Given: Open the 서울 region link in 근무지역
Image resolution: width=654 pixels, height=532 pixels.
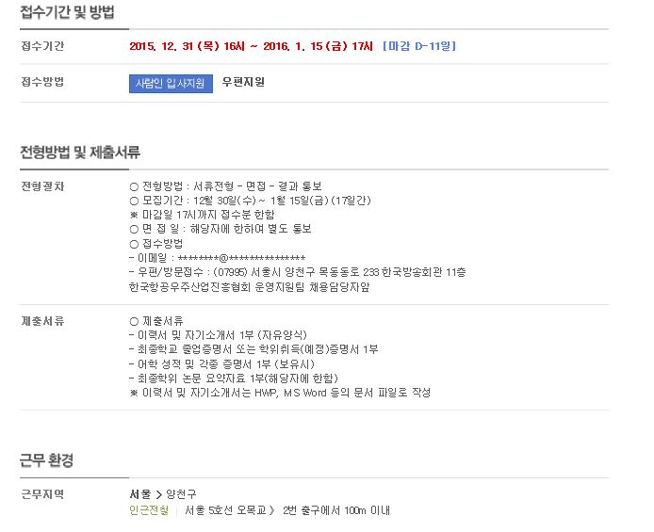Looking at the screenshot, I should pos(140,494).
